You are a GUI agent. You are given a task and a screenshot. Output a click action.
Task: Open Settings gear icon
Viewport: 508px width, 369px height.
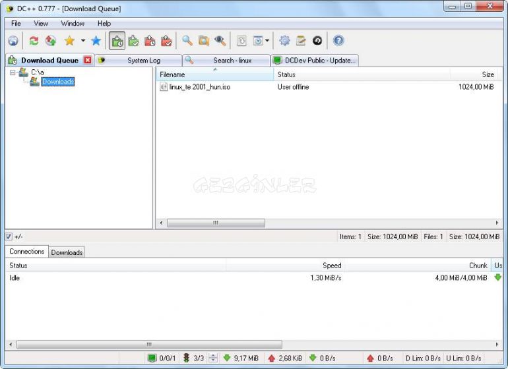(x=284, y=41)
